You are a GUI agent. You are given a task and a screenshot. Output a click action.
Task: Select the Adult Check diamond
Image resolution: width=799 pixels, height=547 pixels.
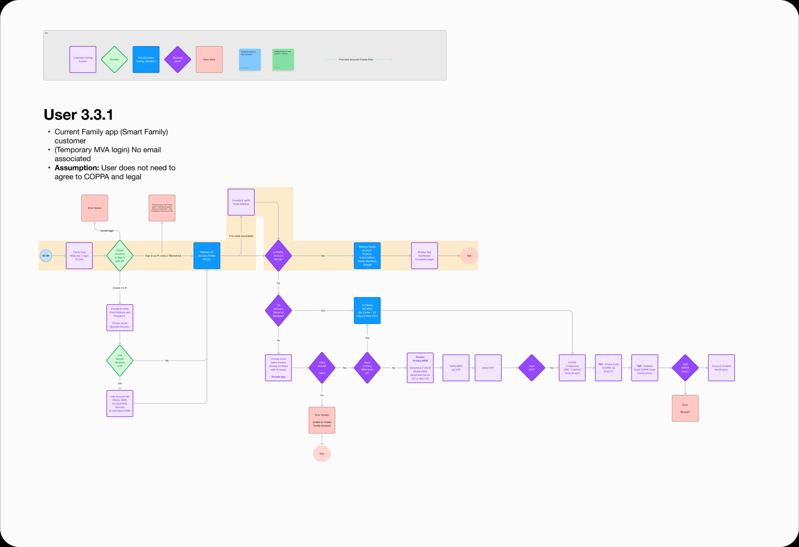pyautogui.click(x=322, y=368)
